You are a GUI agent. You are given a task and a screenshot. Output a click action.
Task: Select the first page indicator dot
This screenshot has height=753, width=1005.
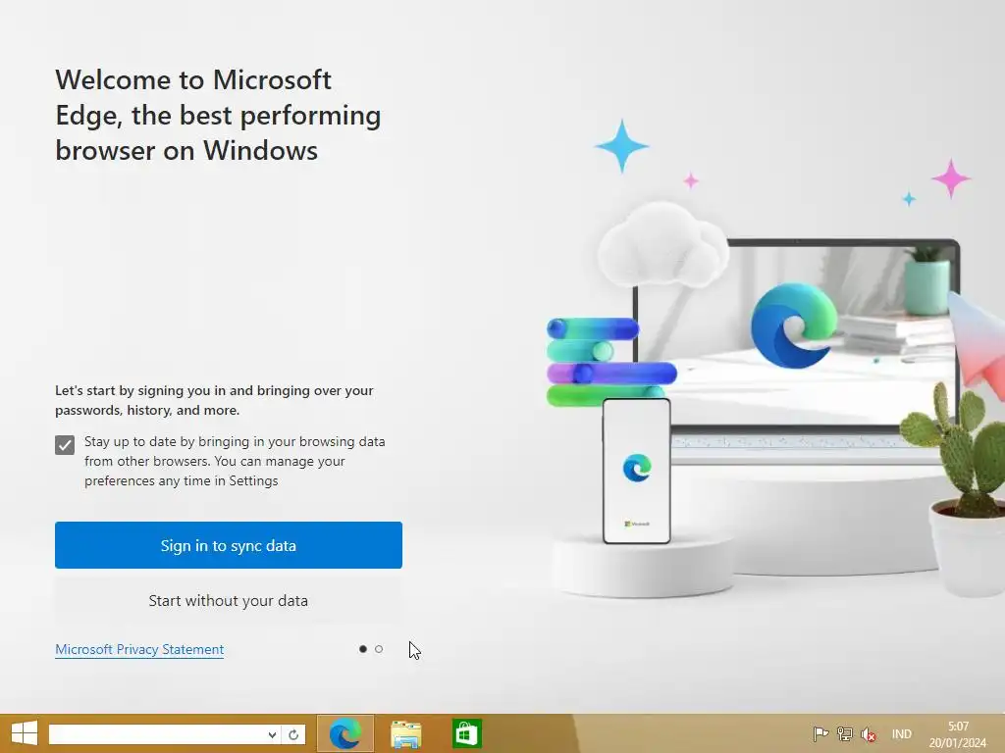pyautogui.click(x=363, y=649)
